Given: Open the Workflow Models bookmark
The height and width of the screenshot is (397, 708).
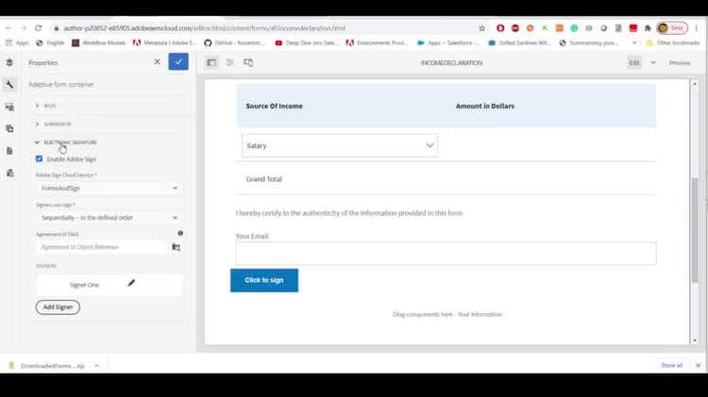Looking at the screenshot, I should (x=98, y=42).
